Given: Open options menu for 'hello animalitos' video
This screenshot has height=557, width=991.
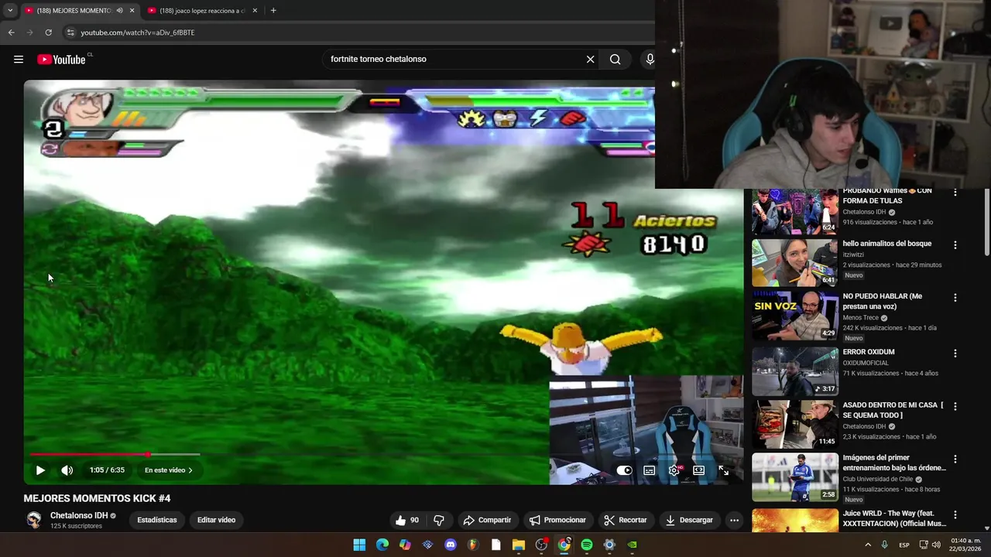Looking at the screenshot, I should tap(955, 245).
